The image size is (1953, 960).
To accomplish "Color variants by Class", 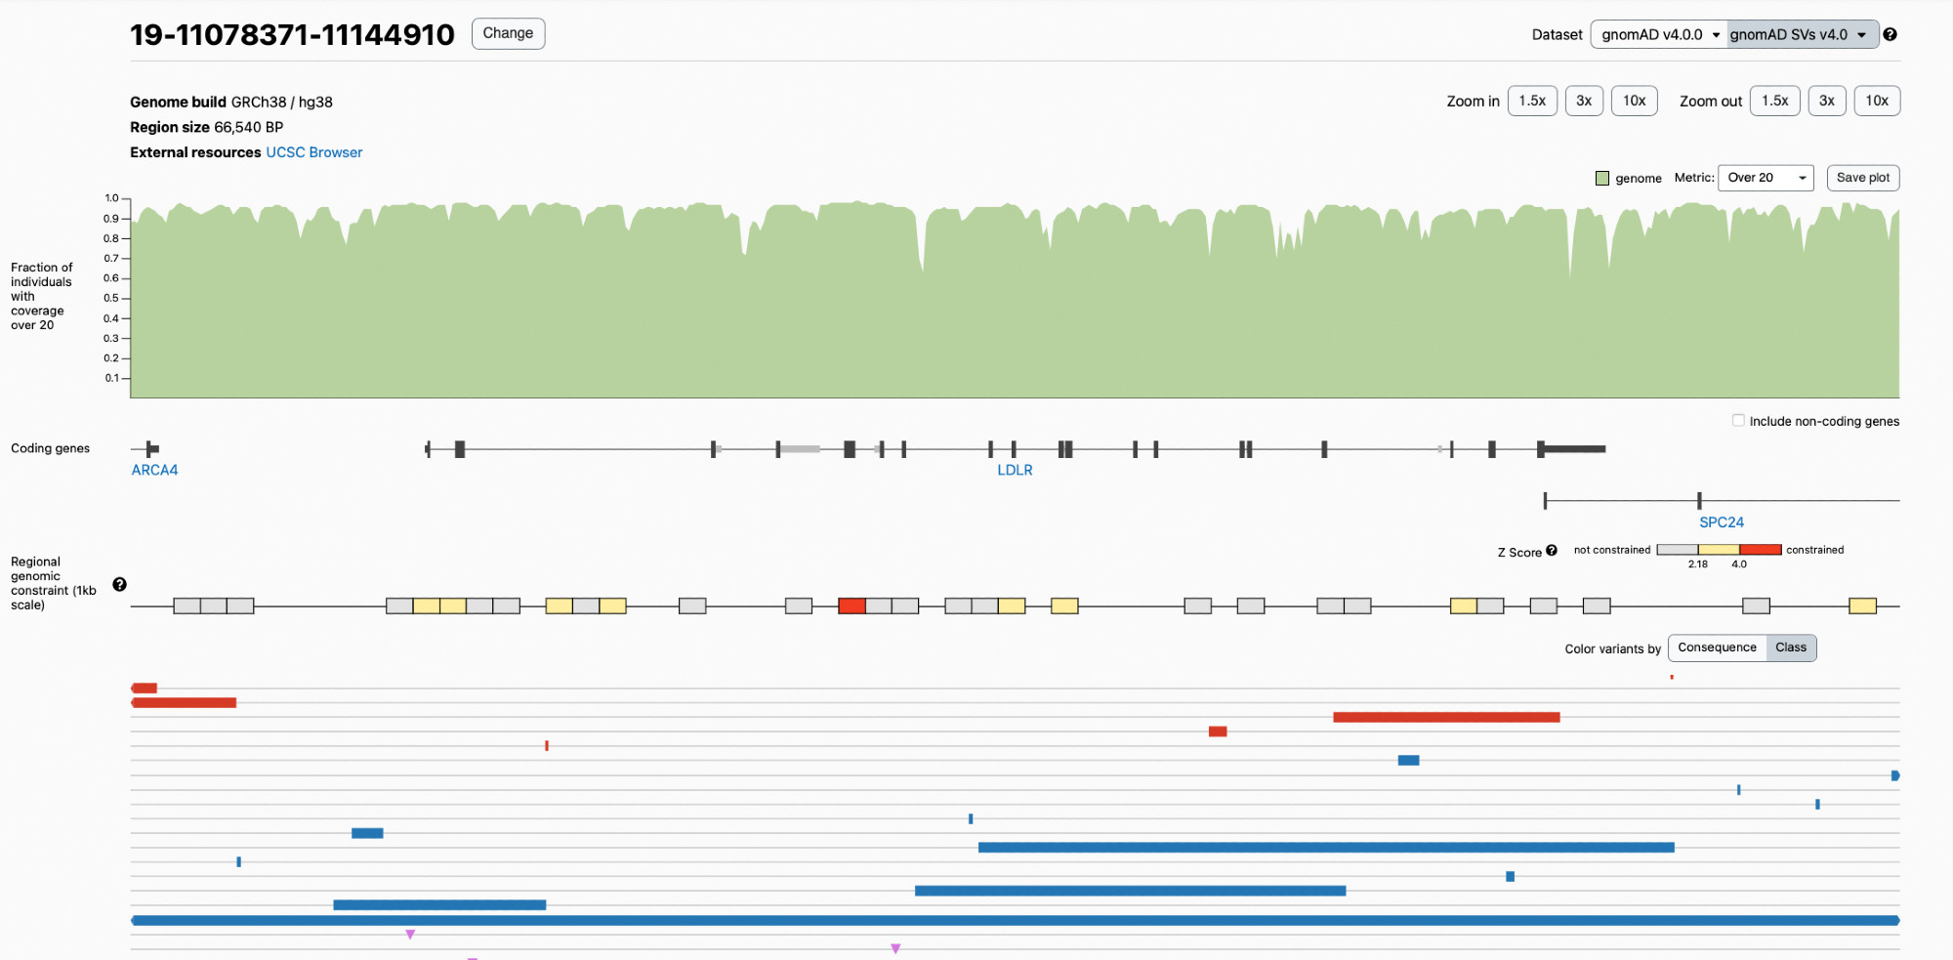I will 1791,647.
